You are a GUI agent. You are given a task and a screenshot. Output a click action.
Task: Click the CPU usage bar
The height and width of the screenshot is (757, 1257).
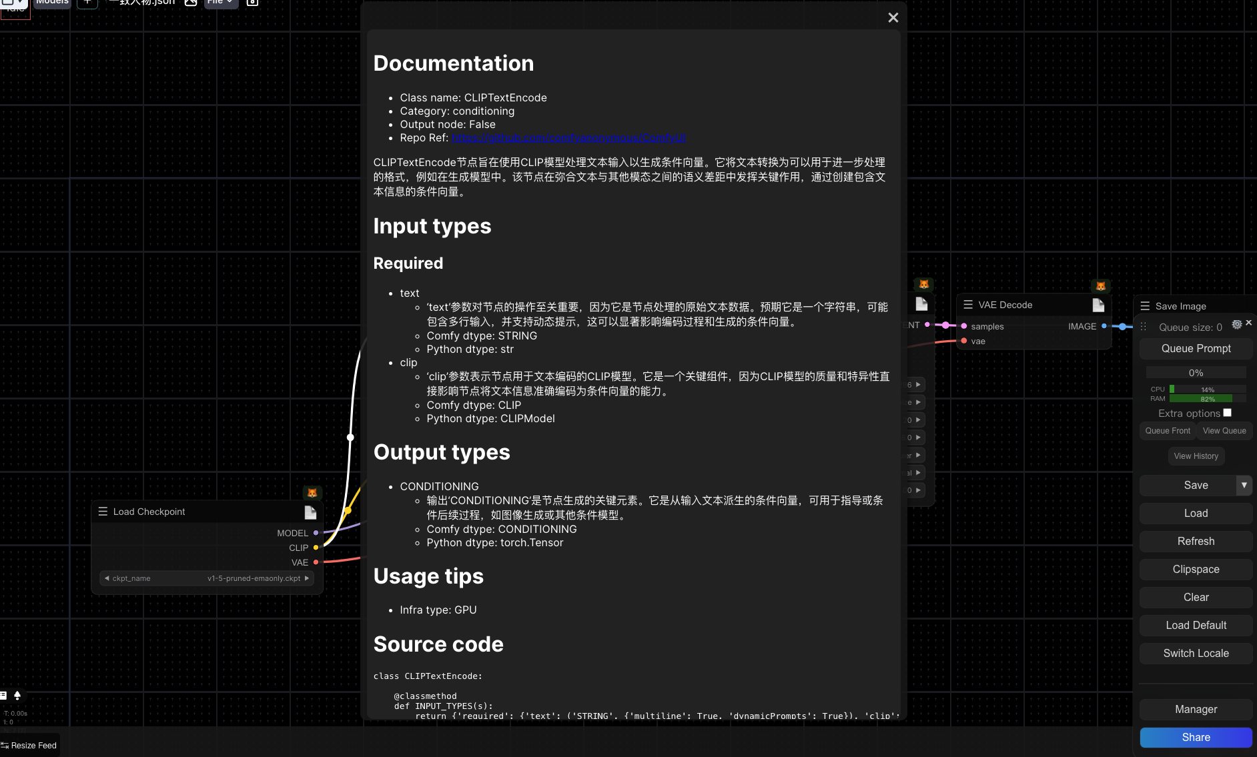pos(1208,390)
